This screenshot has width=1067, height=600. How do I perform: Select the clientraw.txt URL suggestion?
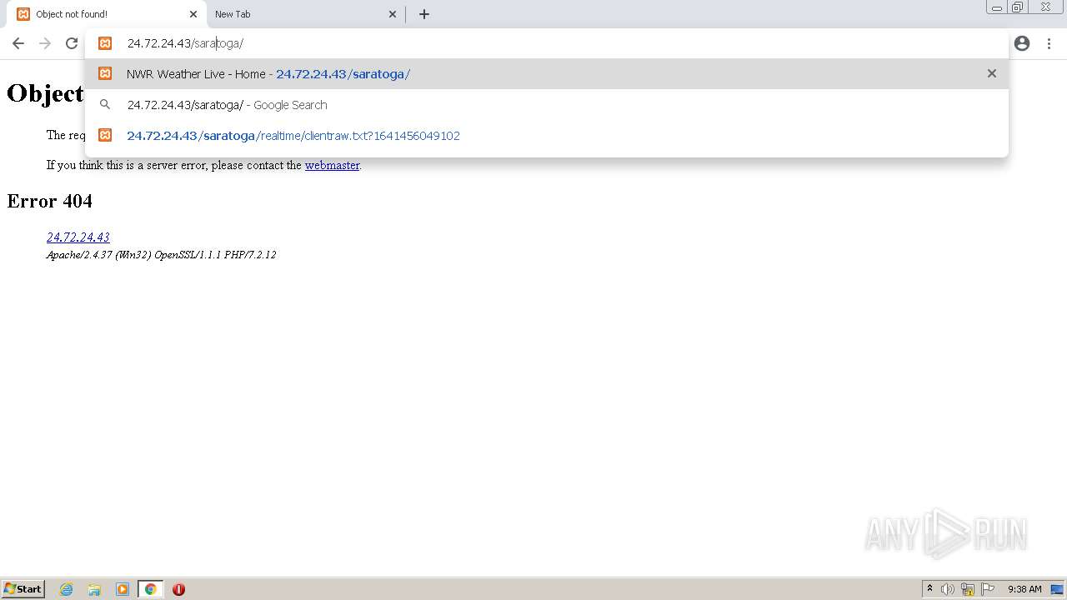547,135
